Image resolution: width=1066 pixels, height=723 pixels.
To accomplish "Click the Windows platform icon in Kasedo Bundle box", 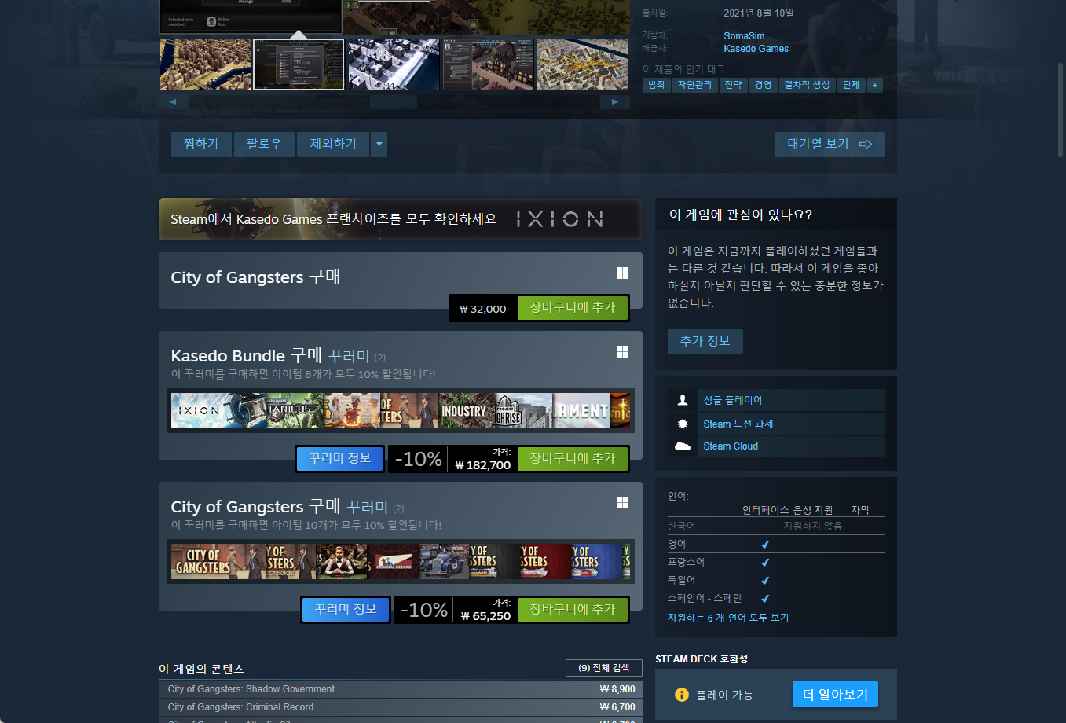I will point(622,351).
